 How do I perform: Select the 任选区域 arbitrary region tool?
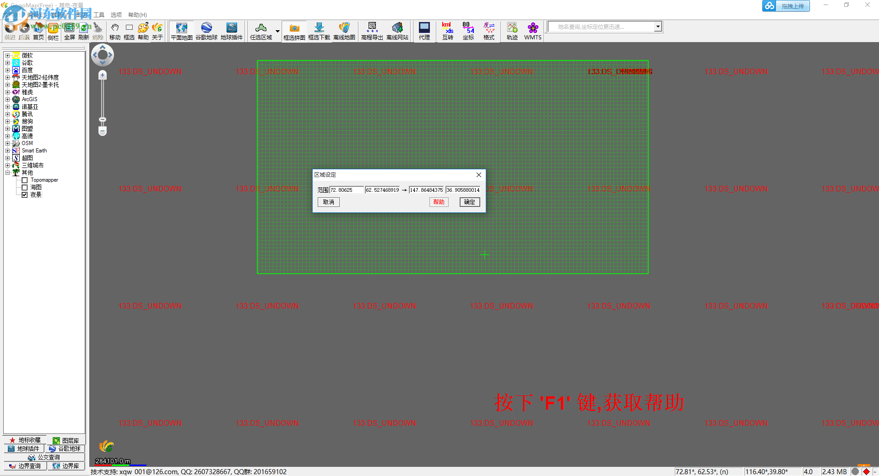point(261,31)
